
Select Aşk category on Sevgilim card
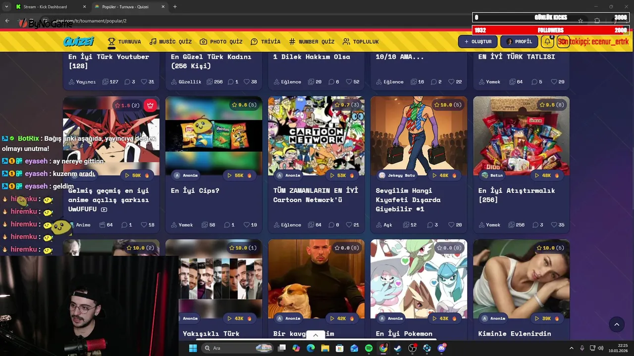click(x=384, y=225)
